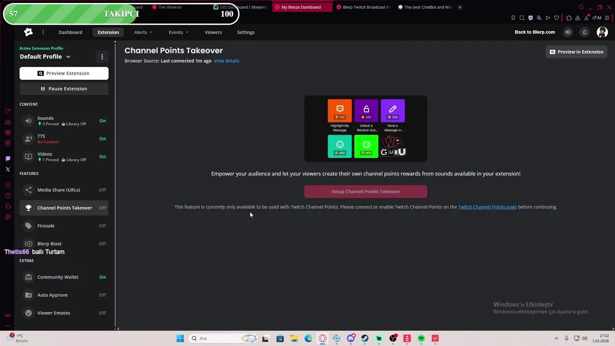This screenshot has height=346, width=615.
Task: Click the Blerp Blast icon
Action: [28, 244]
